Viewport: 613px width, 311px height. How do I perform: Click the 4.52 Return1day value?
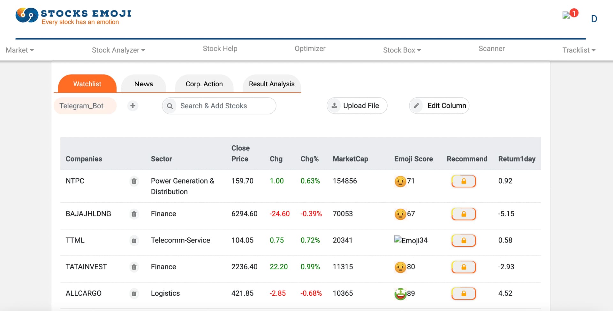505,293
